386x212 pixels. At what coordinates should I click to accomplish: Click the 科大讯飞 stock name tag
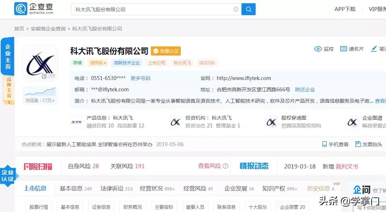tap(182, 63)
